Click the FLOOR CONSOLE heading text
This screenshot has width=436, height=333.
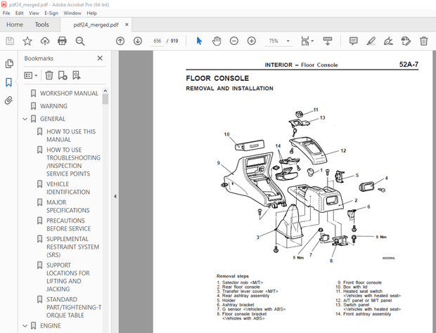coord(217,78)
